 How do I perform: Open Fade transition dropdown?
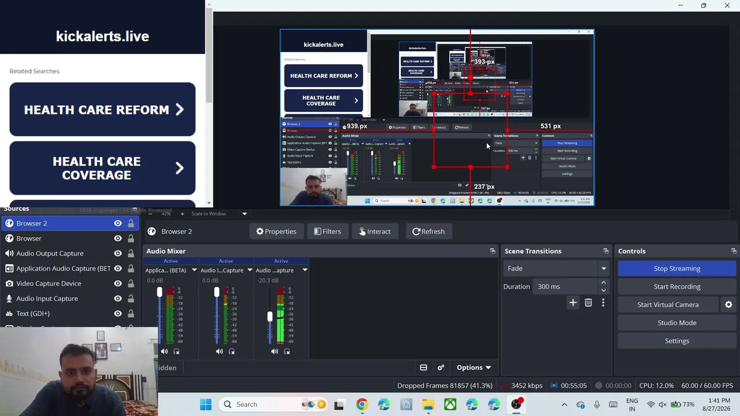point(556,268)
